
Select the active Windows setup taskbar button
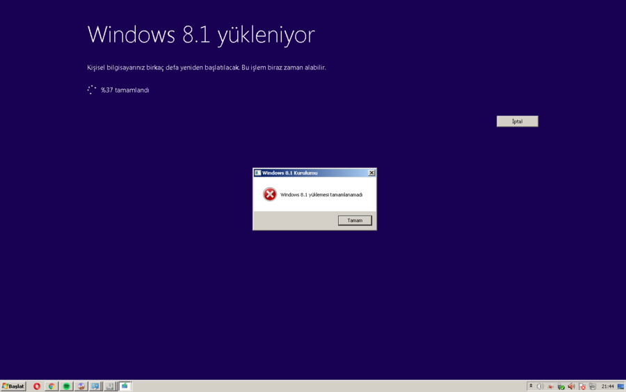(x=125, y=386)
